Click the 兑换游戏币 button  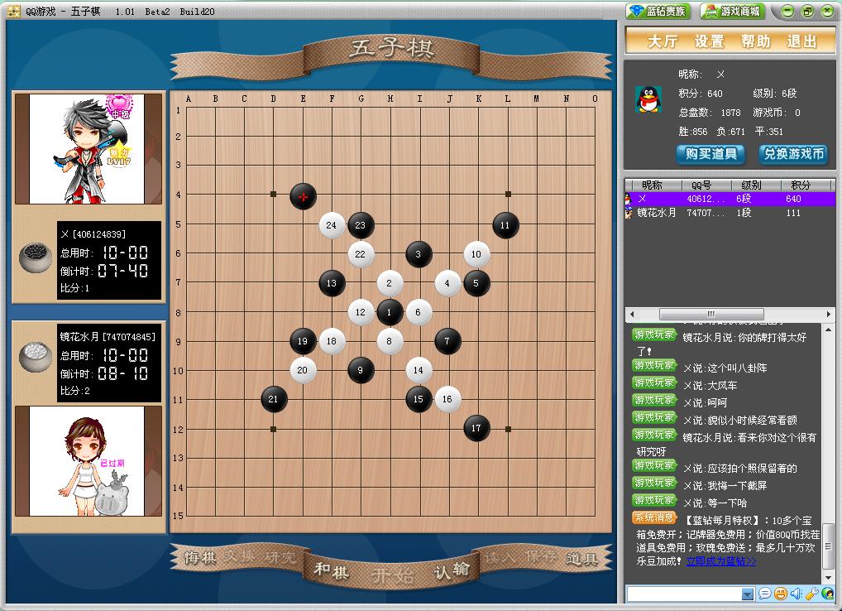coord(794,154)
